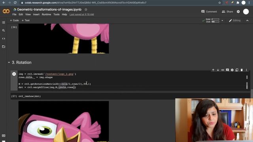The width and height of the screenshot is (253, 142).
Task: Open find and replace sidebar icon
Action: [4, 30]
